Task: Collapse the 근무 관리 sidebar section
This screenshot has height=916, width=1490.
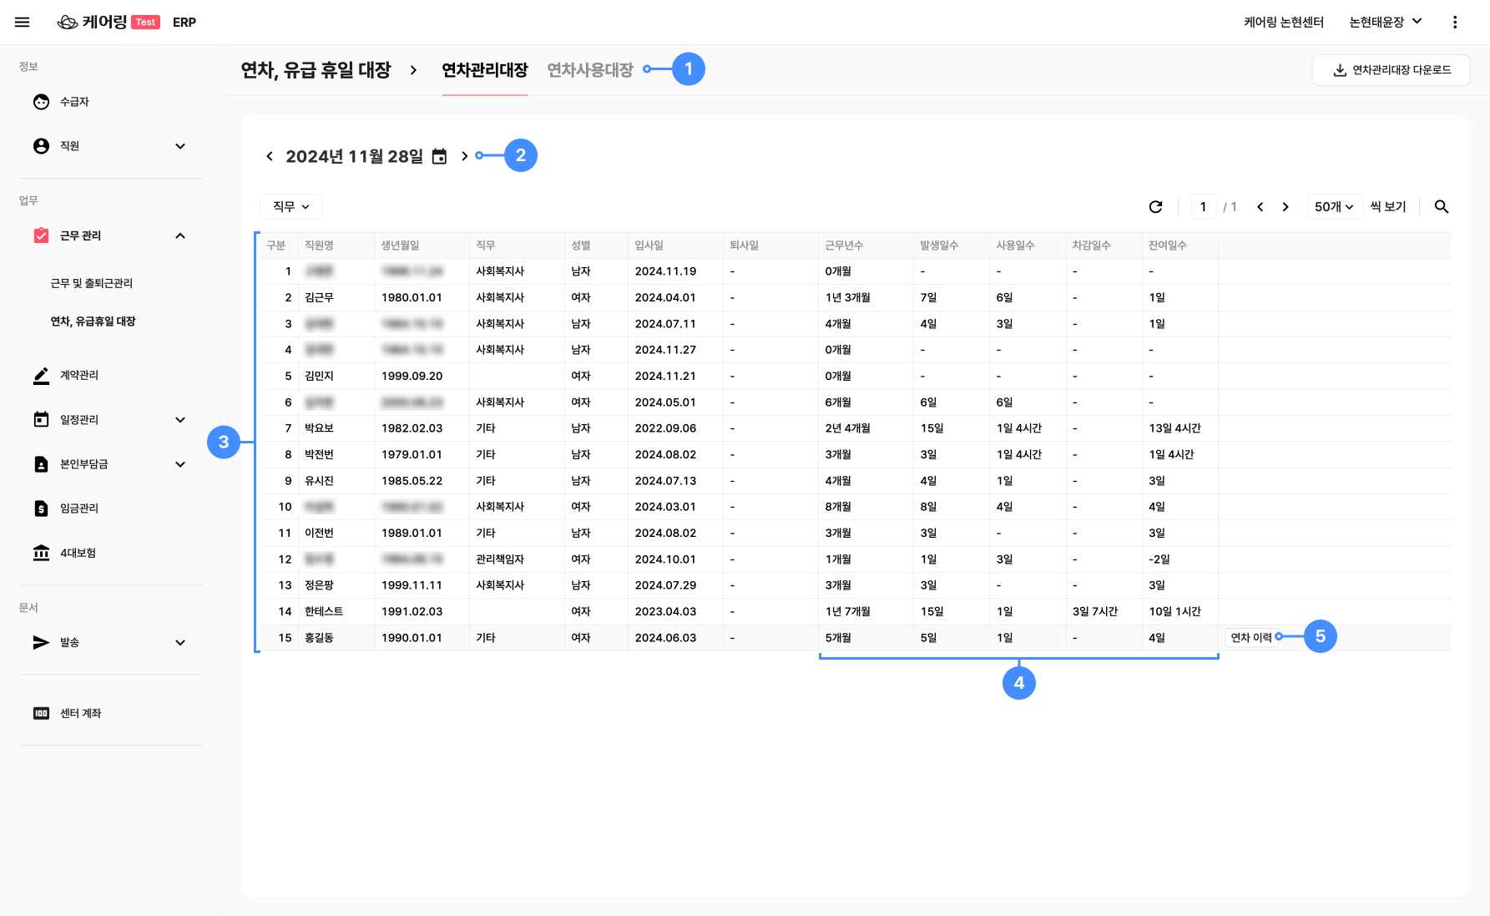Action: click(180, 235)
